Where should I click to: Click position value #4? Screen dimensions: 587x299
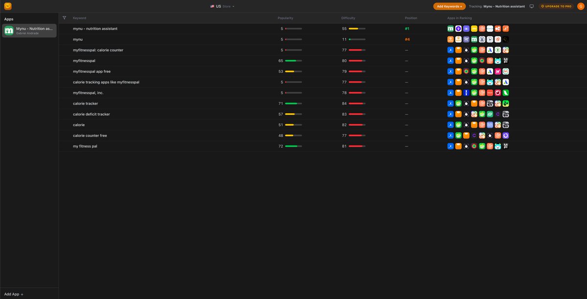click(x=407, y=40)
